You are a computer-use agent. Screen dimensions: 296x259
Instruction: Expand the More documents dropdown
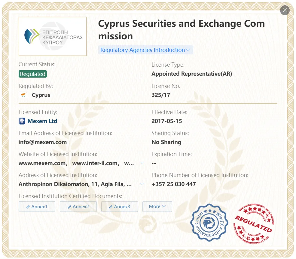[157, 206]
